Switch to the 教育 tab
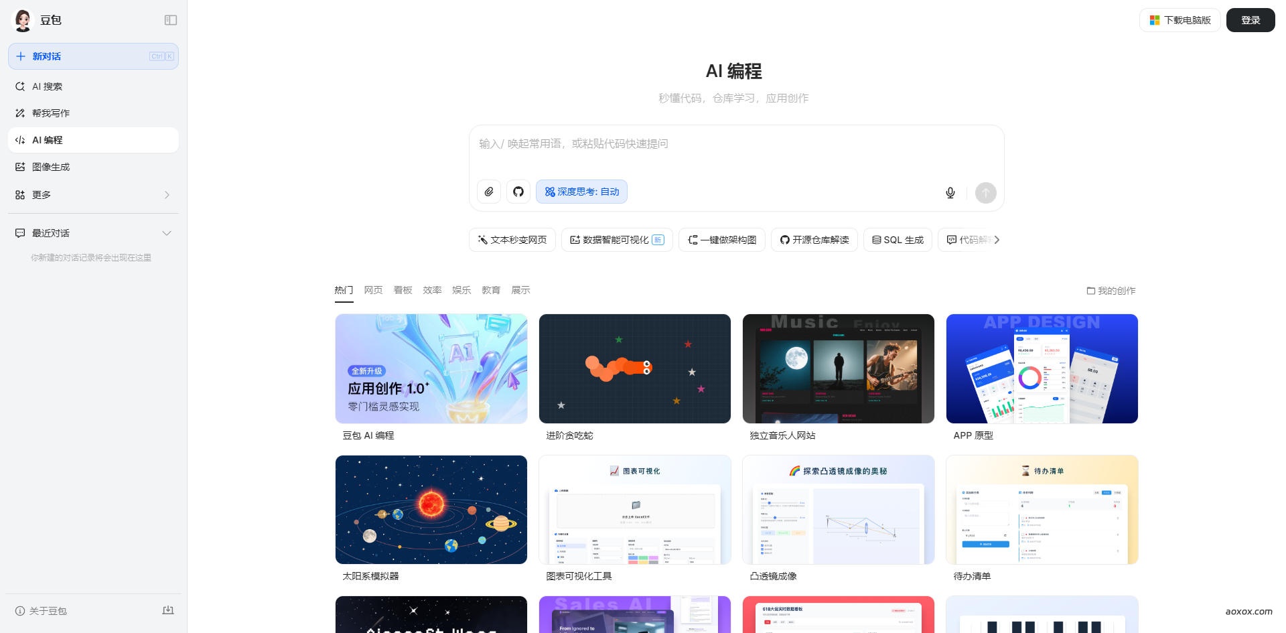The width and height of the screenshot is (1286, 633). [x=491, y=290]
